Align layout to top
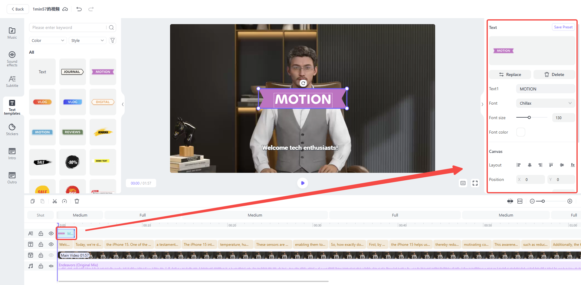Image resolution: width=581 pixels, height=285 pixels. (x=551, y=165)
